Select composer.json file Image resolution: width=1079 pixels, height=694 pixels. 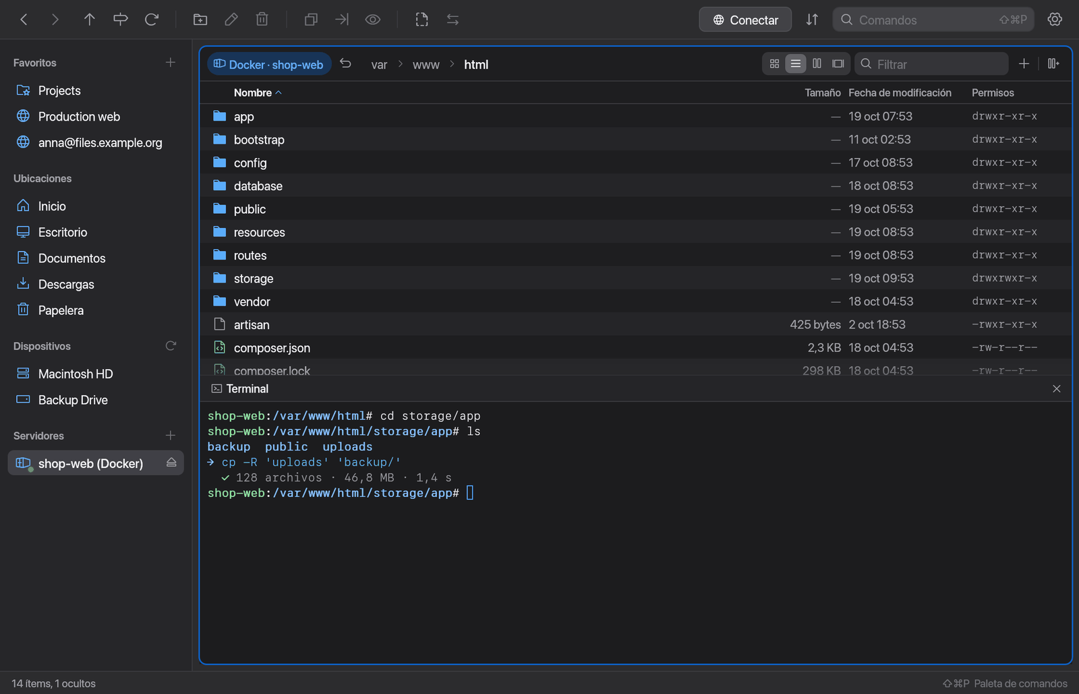pyautogui.click(x=635, y=348)
